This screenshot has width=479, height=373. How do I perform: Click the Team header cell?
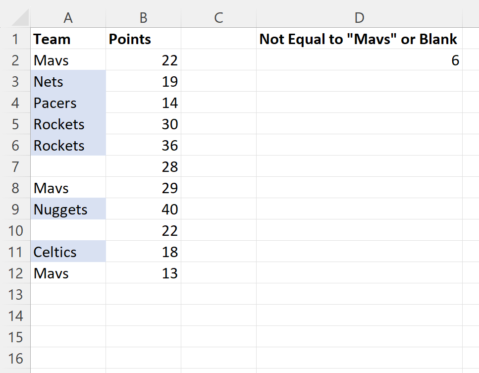(x=68, y=39)
